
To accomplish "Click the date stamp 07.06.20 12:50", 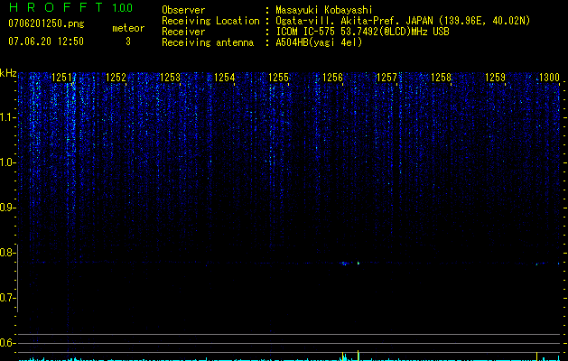I will coord(46,42).
